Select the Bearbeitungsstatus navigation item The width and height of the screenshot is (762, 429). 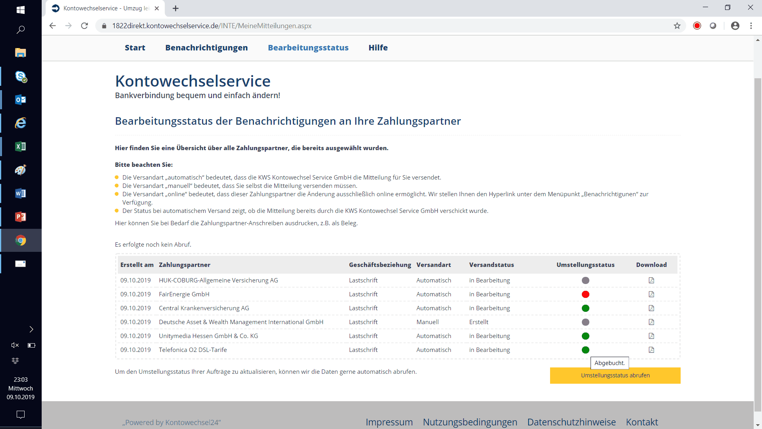coord(308,48)
